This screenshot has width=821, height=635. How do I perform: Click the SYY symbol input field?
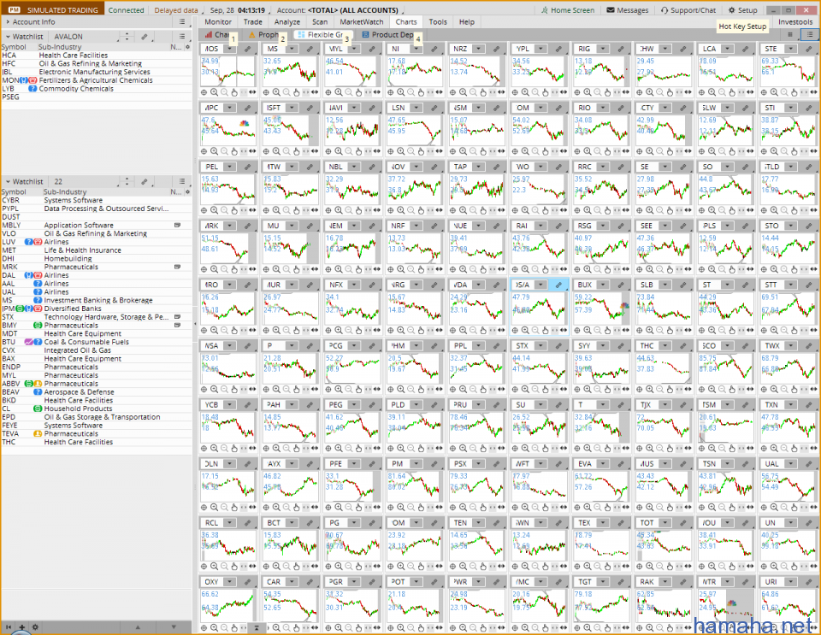[585, 346]
